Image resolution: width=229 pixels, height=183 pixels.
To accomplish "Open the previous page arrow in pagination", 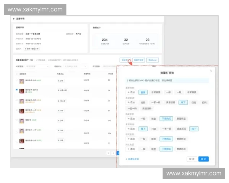I will tap(108, 153).
